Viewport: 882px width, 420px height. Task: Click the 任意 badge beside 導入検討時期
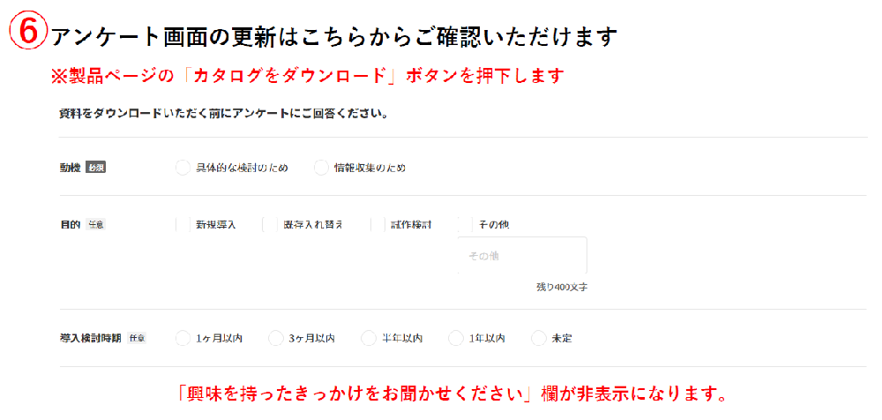click(x=137, y=338)
